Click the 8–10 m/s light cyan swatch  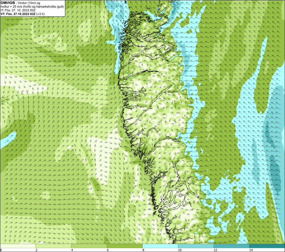pyautogui.click(x=160, y=246)
